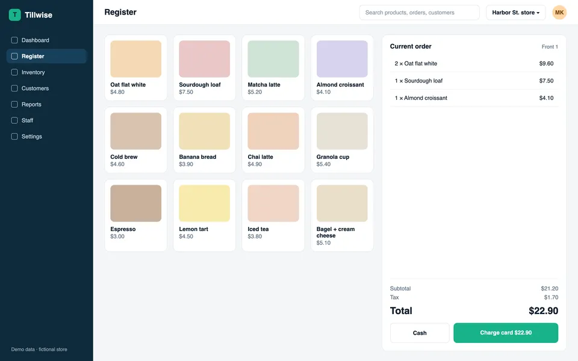Click the Subtotal $21.20 amount
The image size is (578, 361).
pos(550,288)
